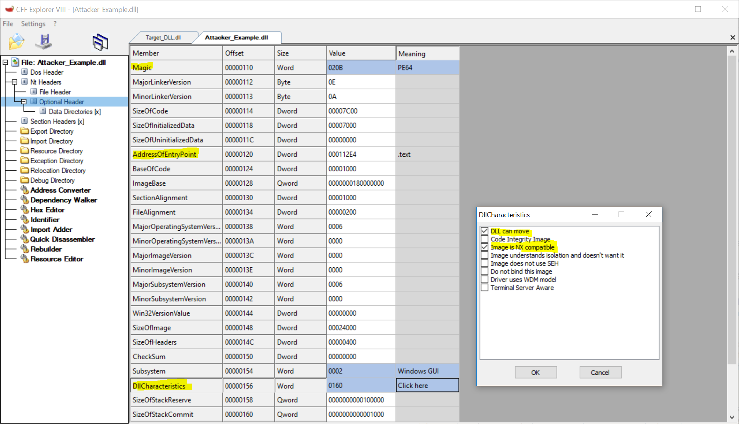This screenshot has width=739, height=424.
Task: Select the Subsystem value 0002 cell
Action: (361, 371)
